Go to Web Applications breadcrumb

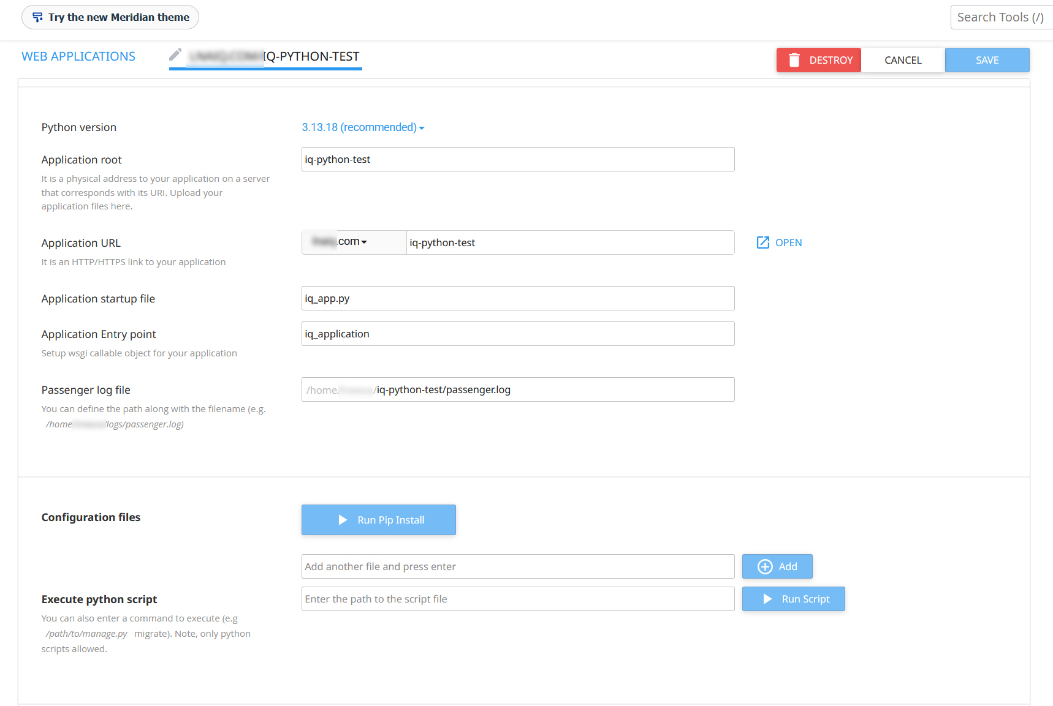click(78, 56)
